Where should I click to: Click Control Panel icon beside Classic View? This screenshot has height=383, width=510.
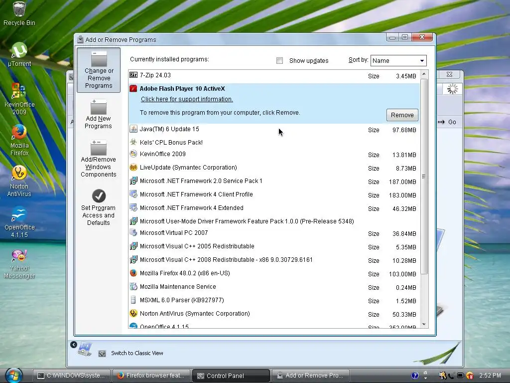102,354
